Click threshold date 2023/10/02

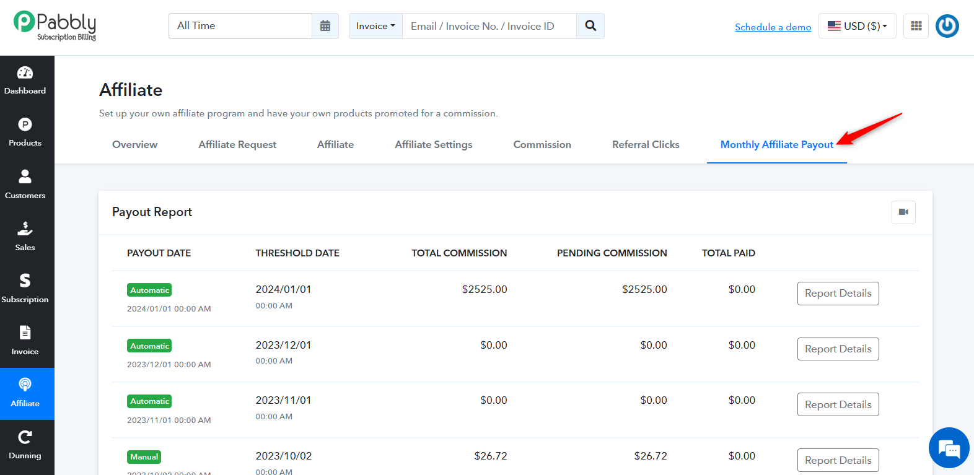[284, 456]
